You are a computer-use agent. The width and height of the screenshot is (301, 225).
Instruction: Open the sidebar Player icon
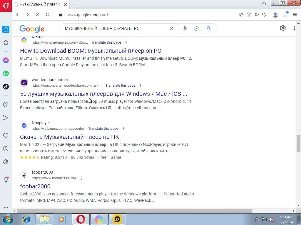[6, 105]
